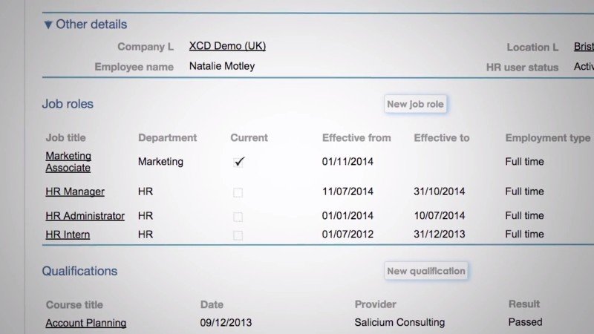594x334 pixels.
Task: Click the Passed result cell
Action: 525,322
